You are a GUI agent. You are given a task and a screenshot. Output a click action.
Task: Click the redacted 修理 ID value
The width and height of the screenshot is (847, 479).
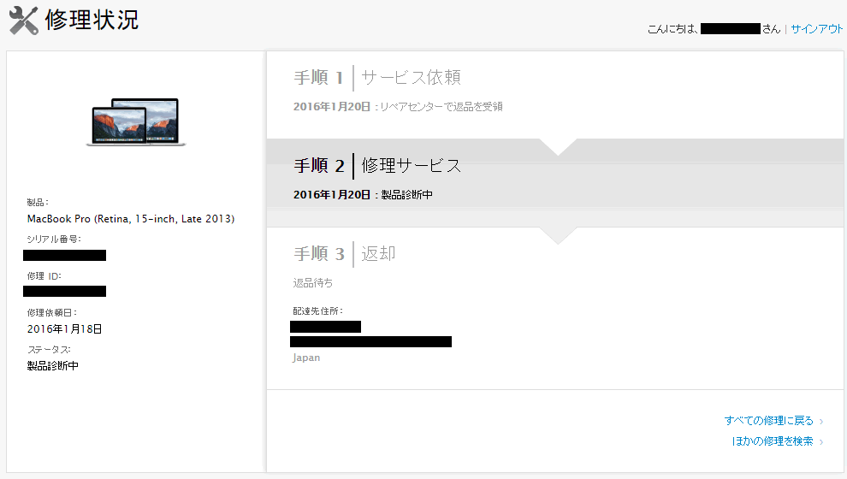(64, 291)
